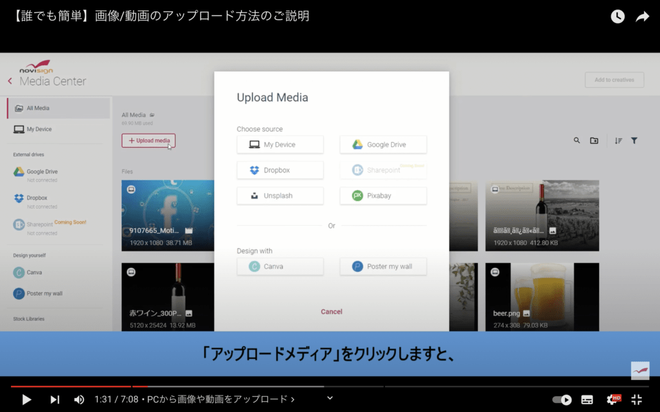Screen dimensions: 660x412
Task: Click the 'Stock Libraries' sidebar heading
Action: point(29,319)
